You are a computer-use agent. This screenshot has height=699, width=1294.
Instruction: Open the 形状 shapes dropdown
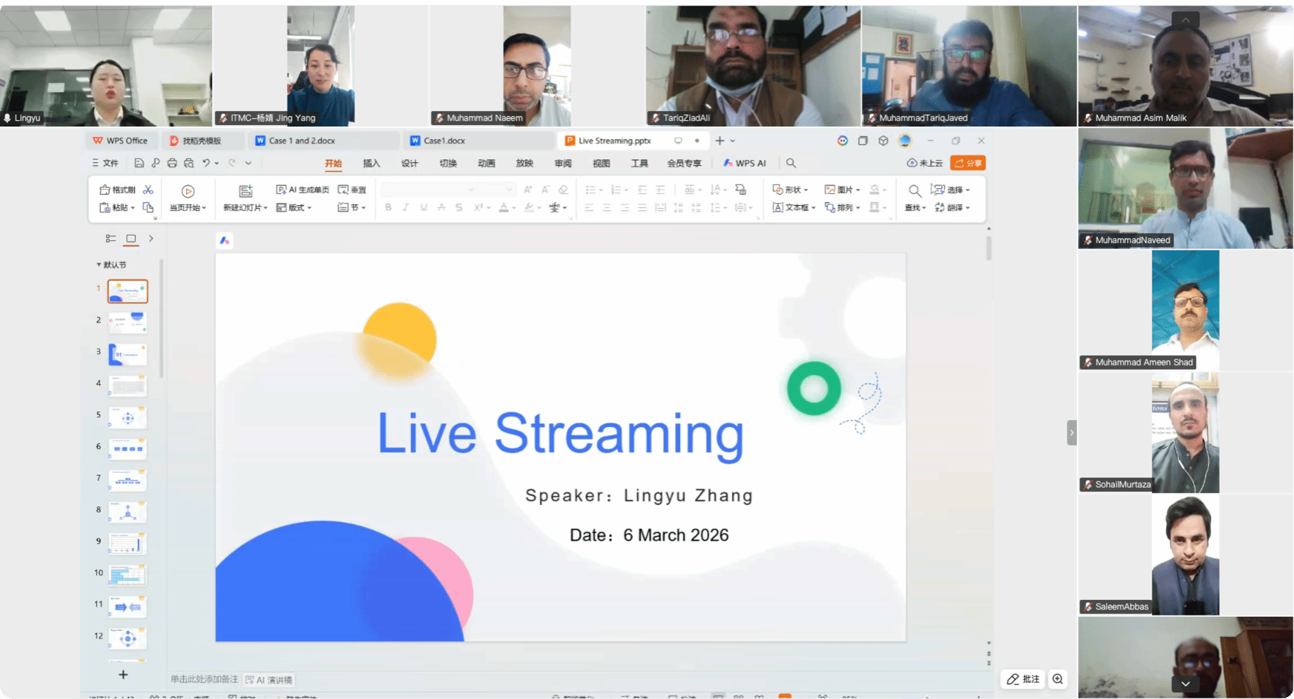790,190
